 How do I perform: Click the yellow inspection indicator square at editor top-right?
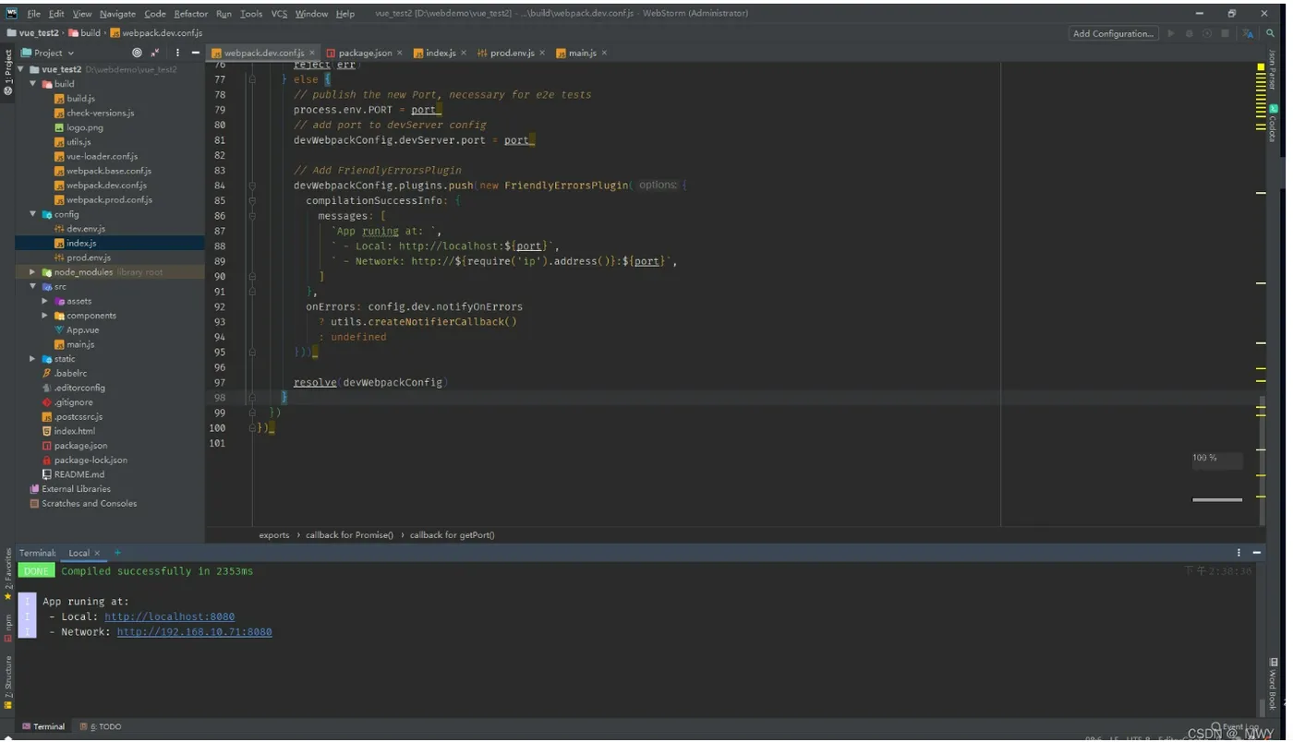1261,67
